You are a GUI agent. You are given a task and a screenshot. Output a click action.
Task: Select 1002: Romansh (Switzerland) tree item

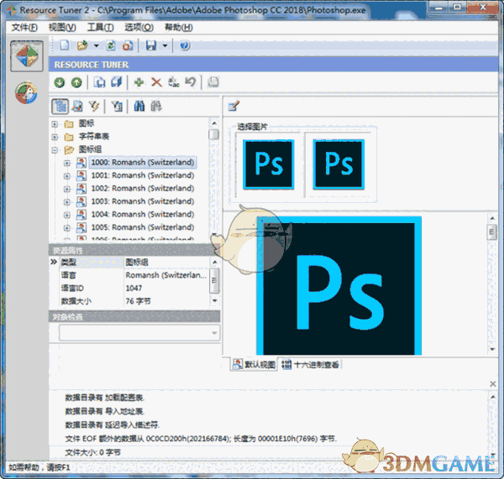click(143, 189)
